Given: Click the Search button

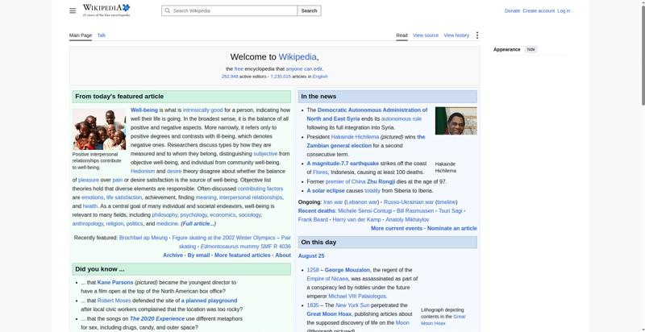Looking at the screenshot, I should coord(309,10).
